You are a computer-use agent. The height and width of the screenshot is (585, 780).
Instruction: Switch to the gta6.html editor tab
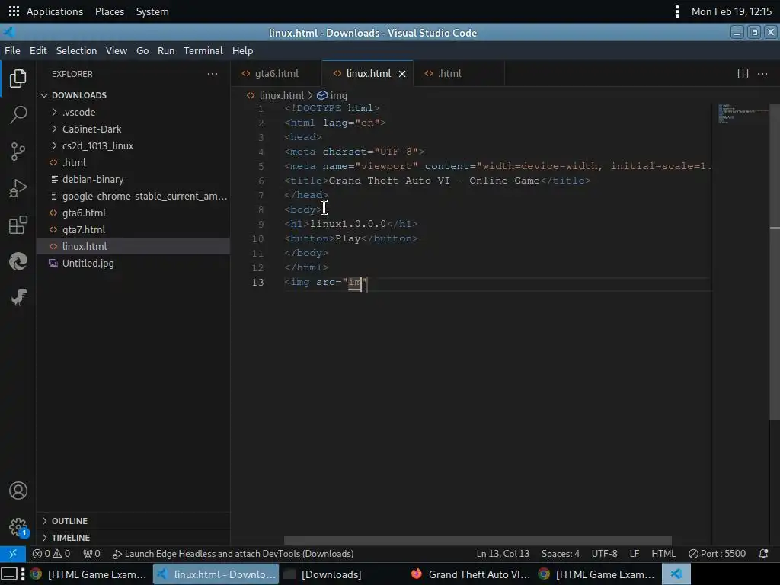277,74
